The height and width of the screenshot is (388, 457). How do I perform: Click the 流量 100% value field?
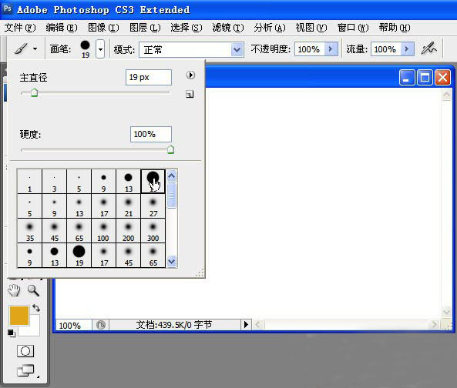[386, 49]
